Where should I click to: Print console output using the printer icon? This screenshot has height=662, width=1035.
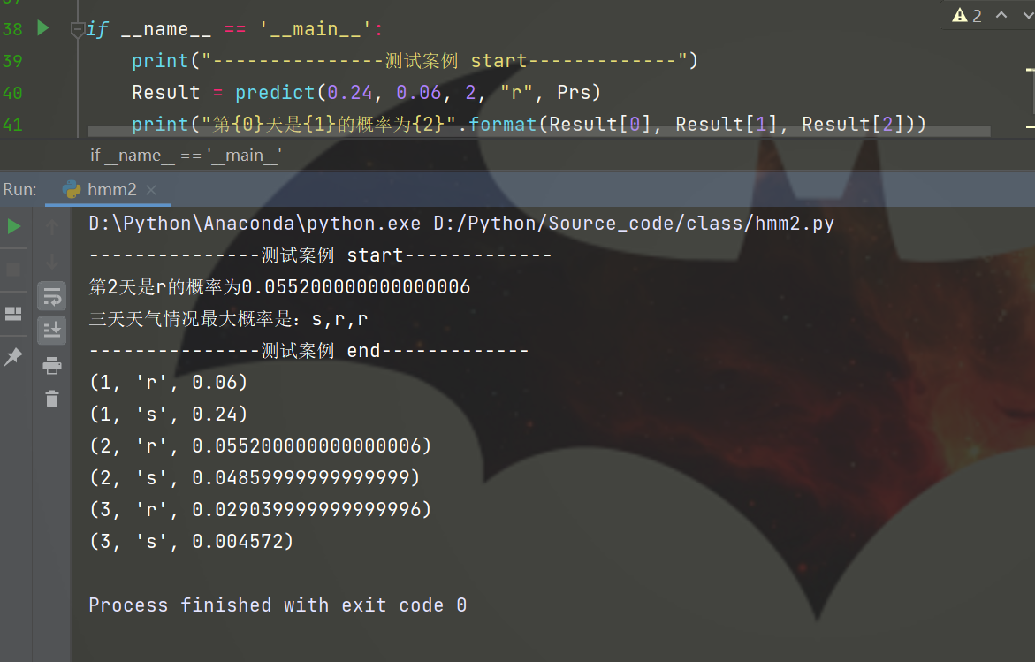51,365
